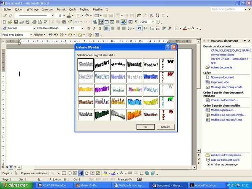This screenshot has height=189, width=252.
Task: Click the Numbered list icon
Action: [152, 29]
